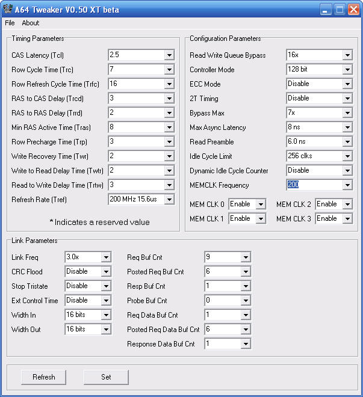
Task: Open Dynamic Idle Cycle Counter dropdown
Action: pos(347,170)
